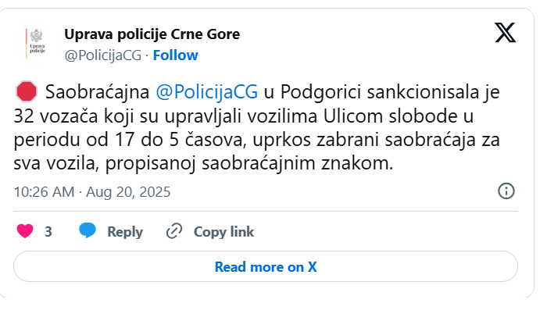Click the tweet line mentioning 32 vozača
This screenshot has width=540, height=310.
[244, 116]
